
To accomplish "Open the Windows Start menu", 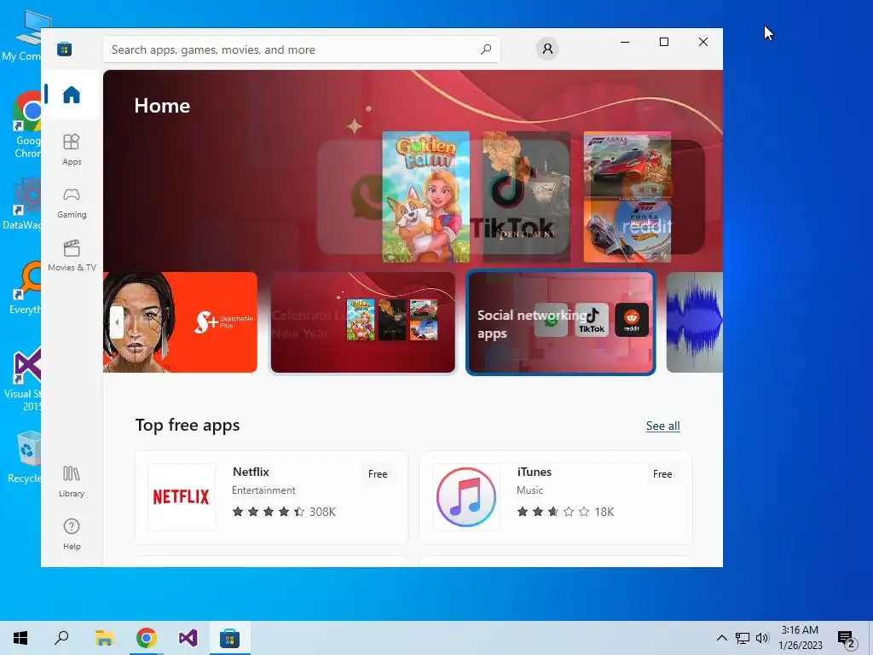I will pyautogui.click(x=20, y=638).
